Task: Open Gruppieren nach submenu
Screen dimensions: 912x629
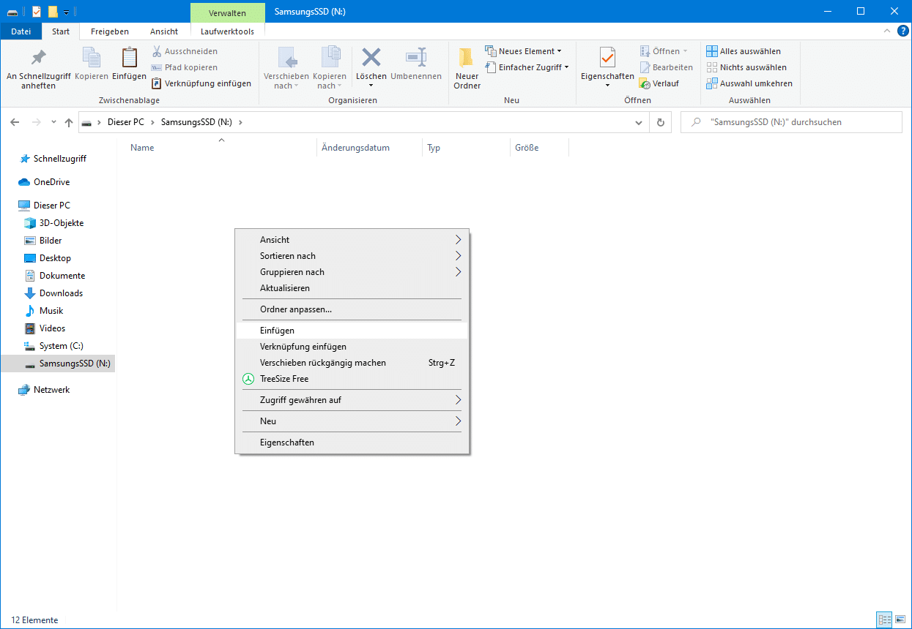Action: (352, 272)
